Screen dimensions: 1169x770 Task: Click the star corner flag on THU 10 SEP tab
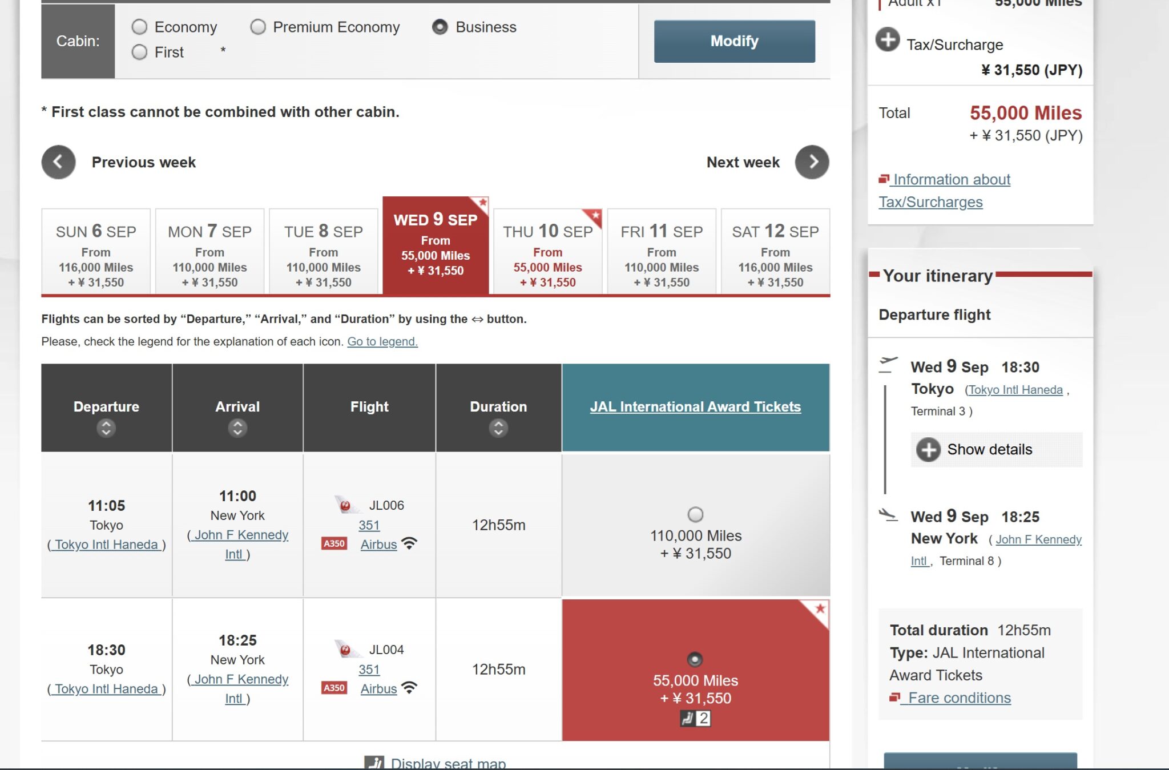[594, 216]
